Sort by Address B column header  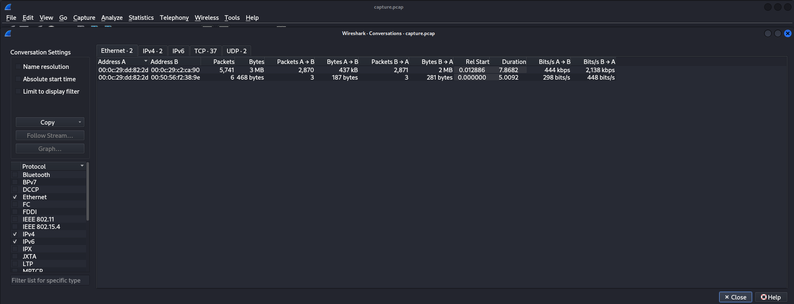tap(175, 61)
